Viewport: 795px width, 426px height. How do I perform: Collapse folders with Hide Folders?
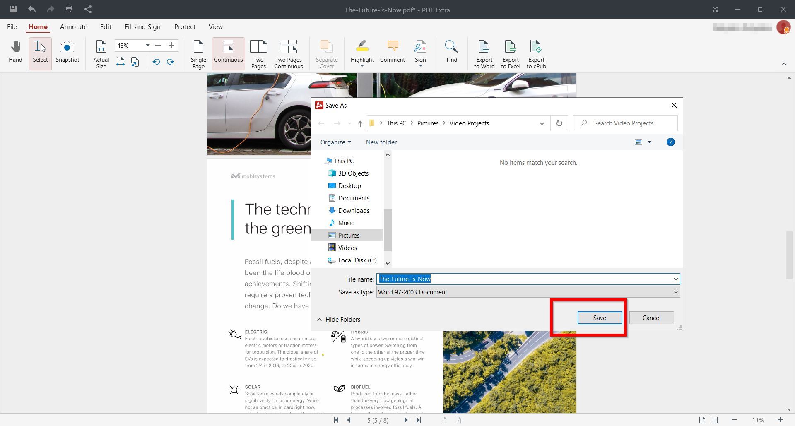point(338,320)
